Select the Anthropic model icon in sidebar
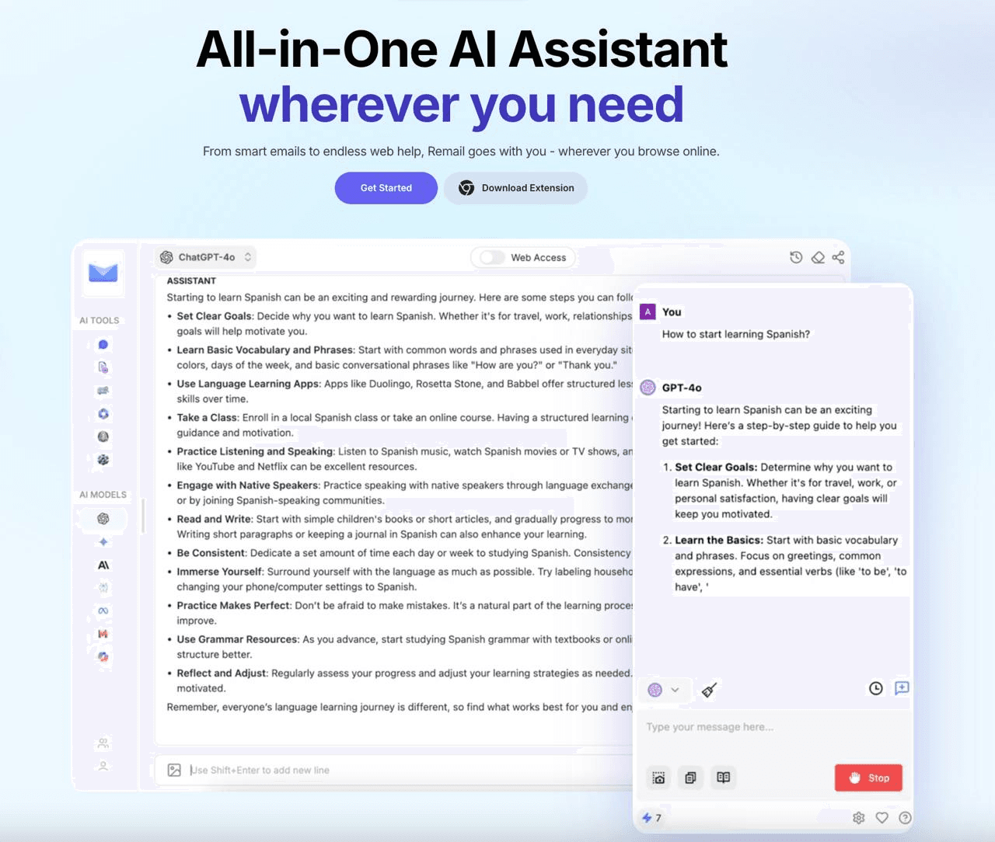Viewport: 995px width, 842px height. pyautogui.click(x=103, y=565)
